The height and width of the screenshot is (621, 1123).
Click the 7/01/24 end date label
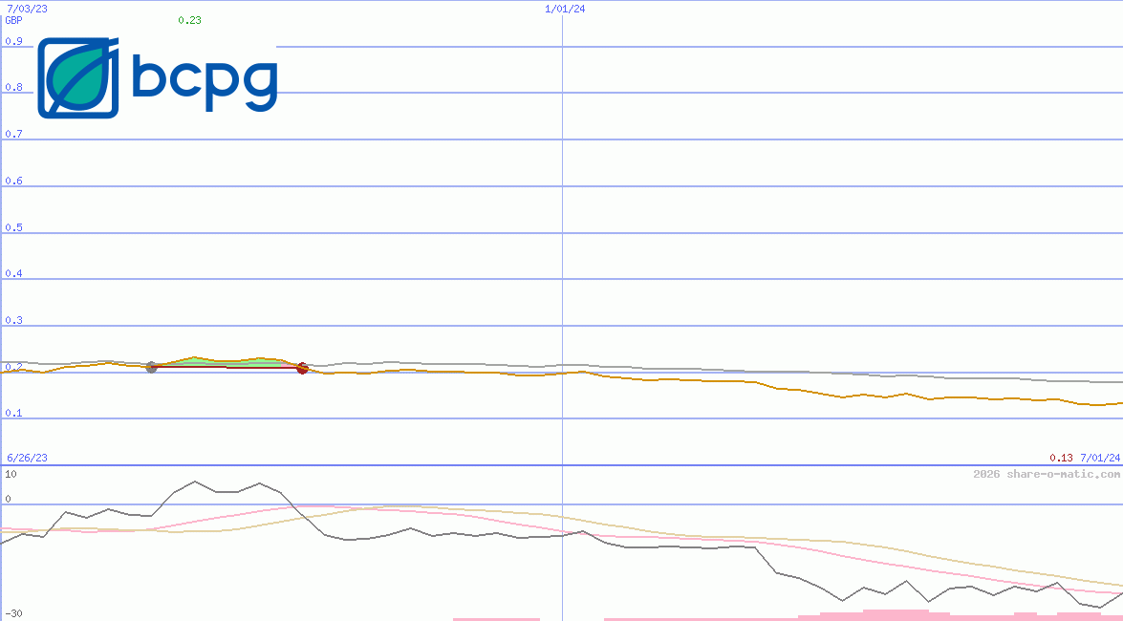click(1100, 458)
